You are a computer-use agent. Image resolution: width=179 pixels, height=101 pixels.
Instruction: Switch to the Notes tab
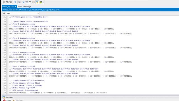[20, 7]
